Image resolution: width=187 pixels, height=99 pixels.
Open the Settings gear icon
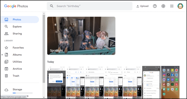tap(163, 6)
